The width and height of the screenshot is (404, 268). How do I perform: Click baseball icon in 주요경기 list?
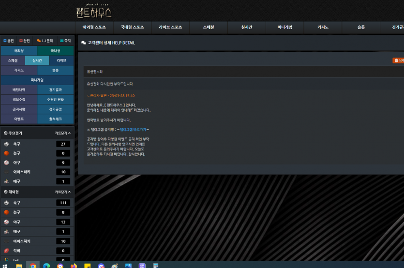[x=6, y=163]
